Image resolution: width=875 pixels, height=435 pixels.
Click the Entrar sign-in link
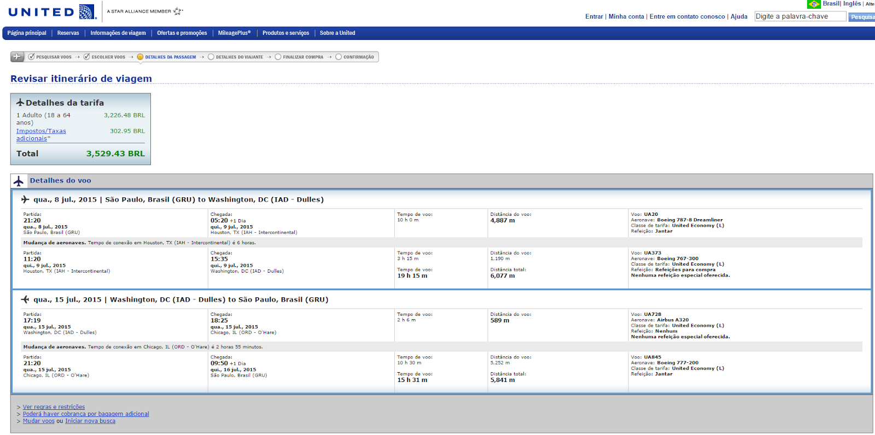point(594,16)
